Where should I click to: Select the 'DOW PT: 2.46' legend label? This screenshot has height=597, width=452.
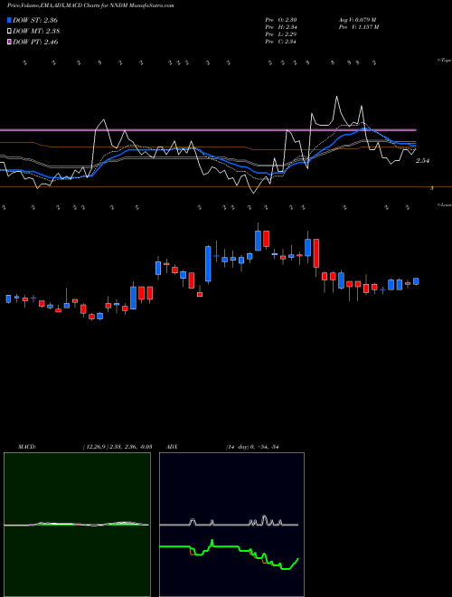[35, 42]
